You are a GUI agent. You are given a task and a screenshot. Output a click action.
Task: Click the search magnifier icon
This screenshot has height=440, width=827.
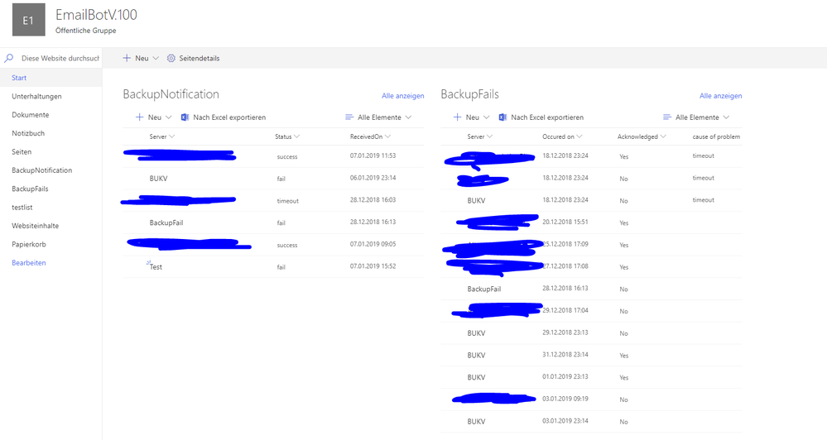(9, 58)
